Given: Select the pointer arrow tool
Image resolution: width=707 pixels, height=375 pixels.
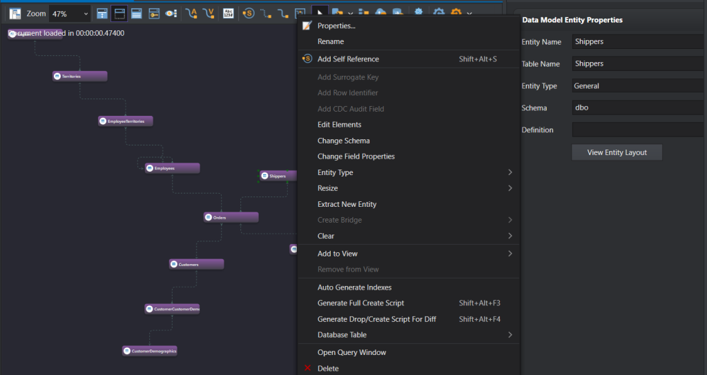Looking at the screenshot, I should point(320,13).
